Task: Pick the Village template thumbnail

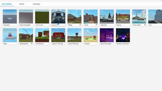Action: click(74, 16)
